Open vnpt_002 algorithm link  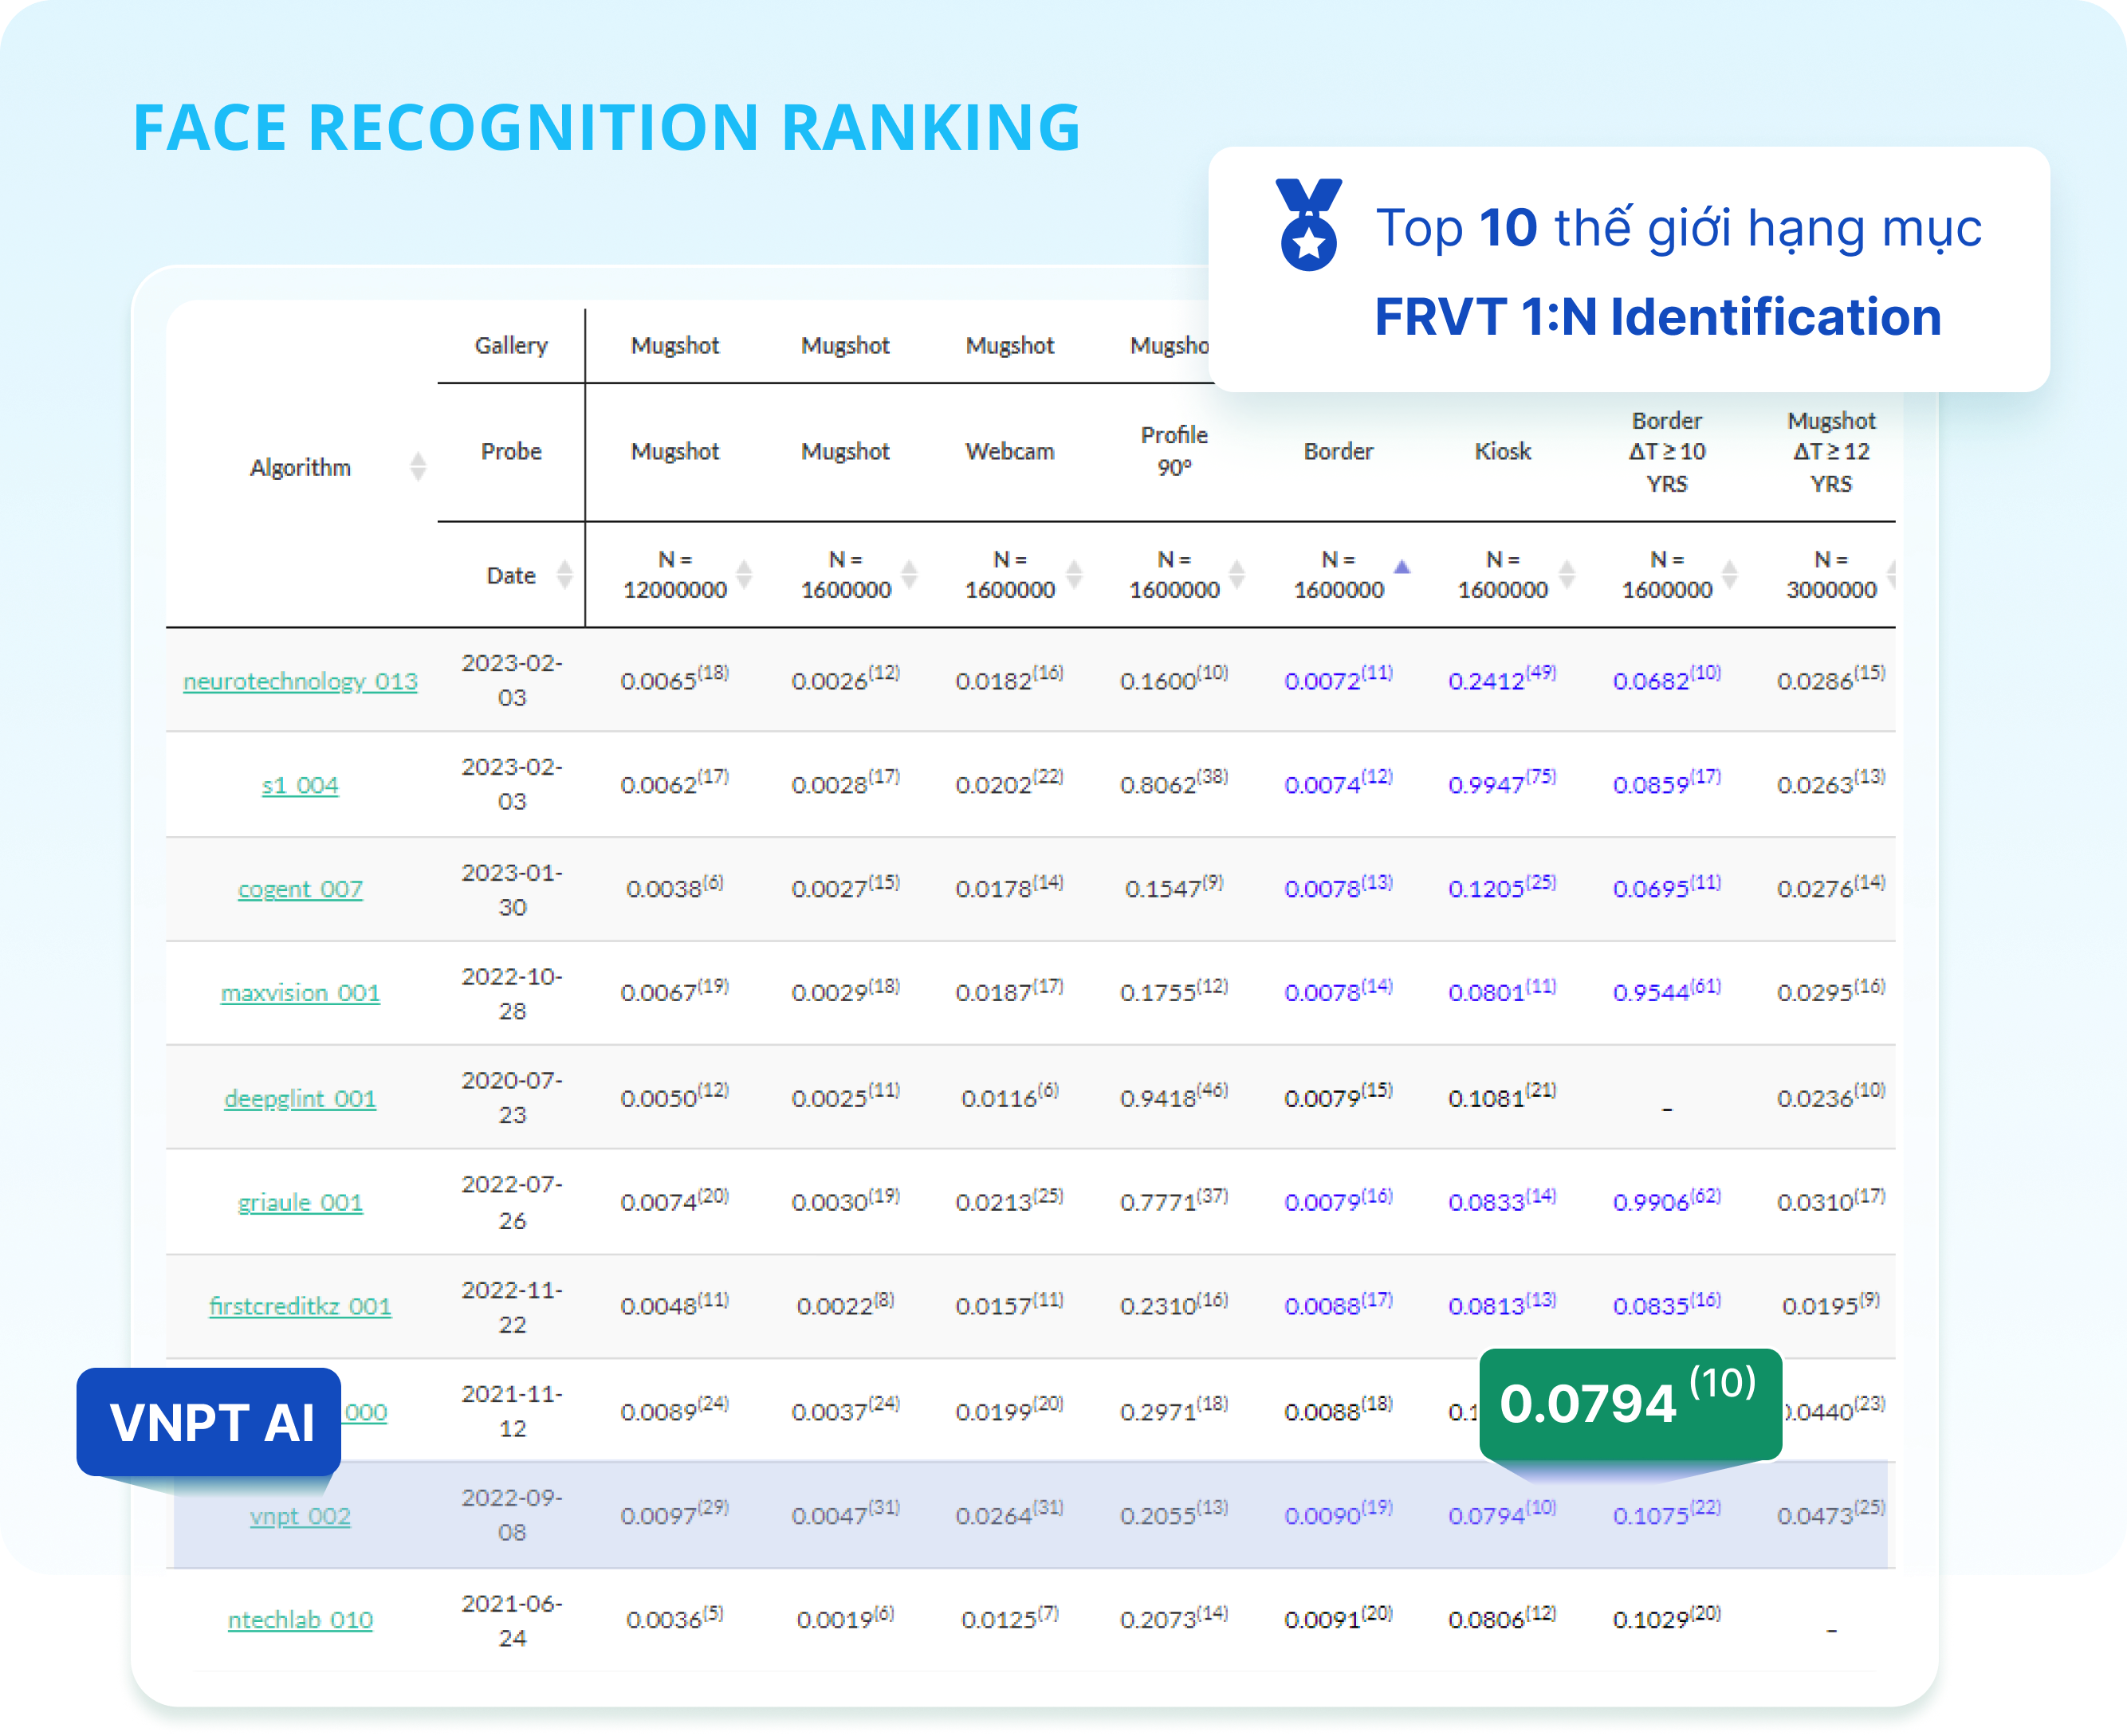pos(300,1516)
